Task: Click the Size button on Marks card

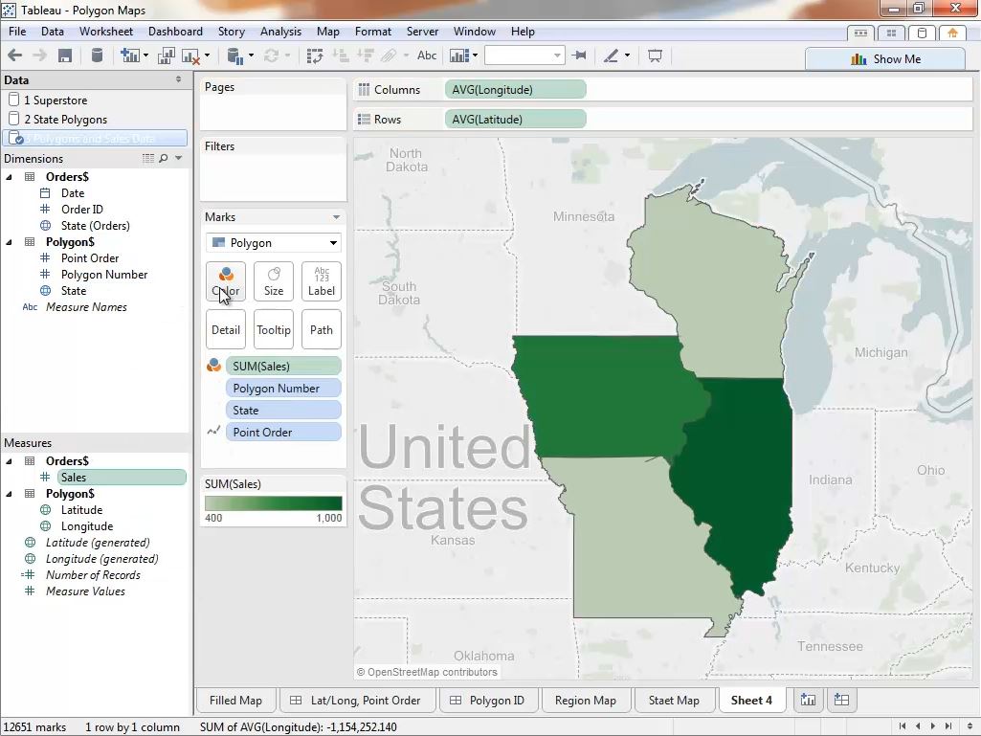Action: pos(274,281)
